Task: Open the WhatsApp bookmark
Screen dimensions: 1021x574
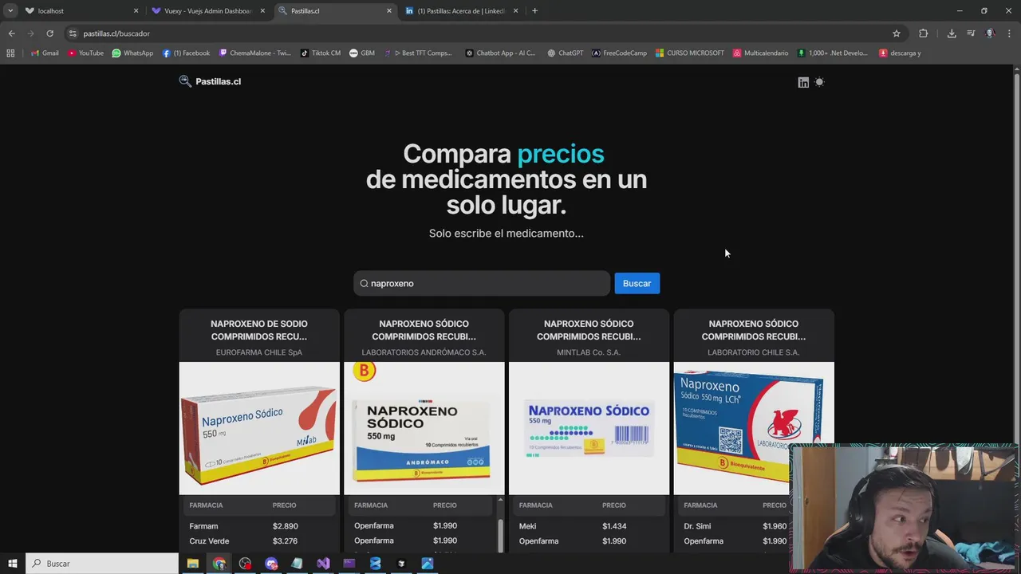Action: click(x=132, y=53)
